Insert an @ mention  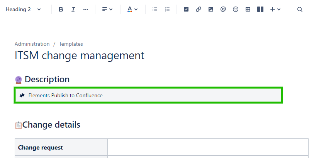click(x=223, y=9)
